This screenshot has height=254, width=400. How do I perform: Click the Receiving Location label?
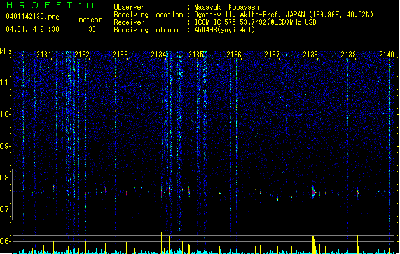(148, 15)
